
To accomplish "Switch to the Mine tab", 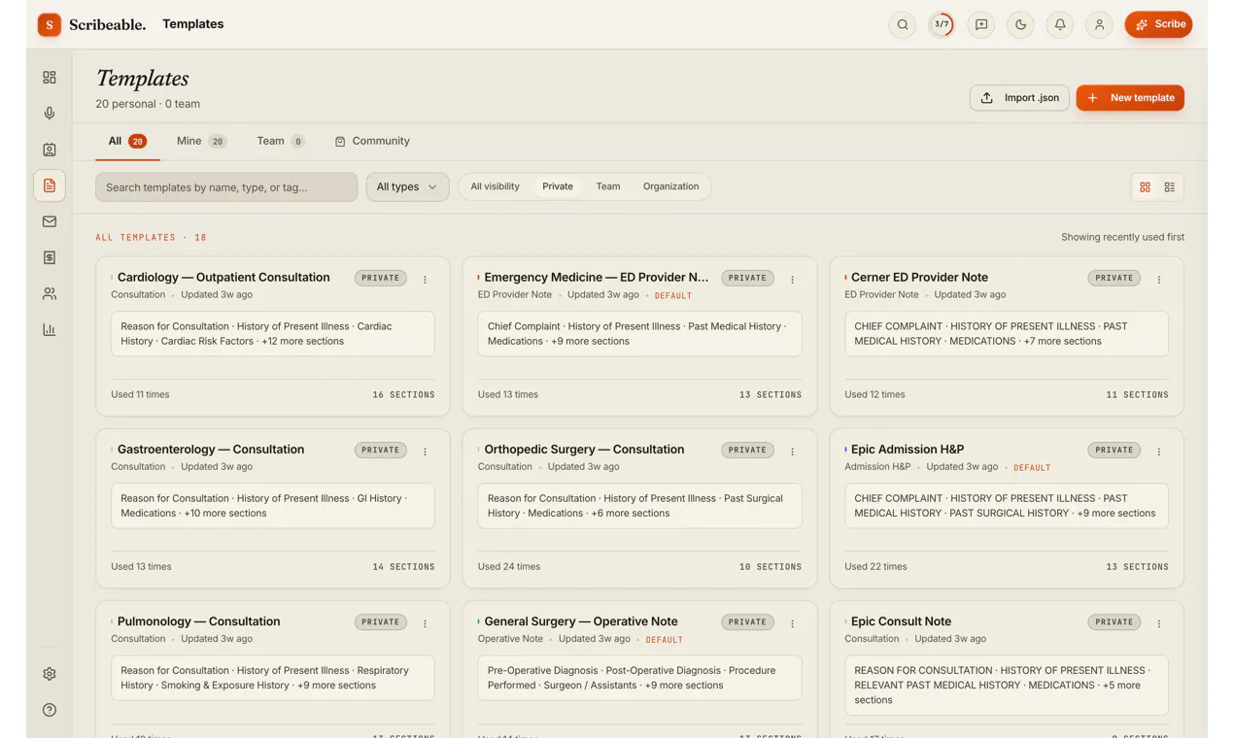I will [201, 141].
